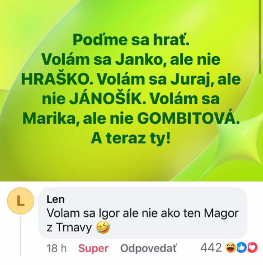Open commenter name Len

point(55,199)
